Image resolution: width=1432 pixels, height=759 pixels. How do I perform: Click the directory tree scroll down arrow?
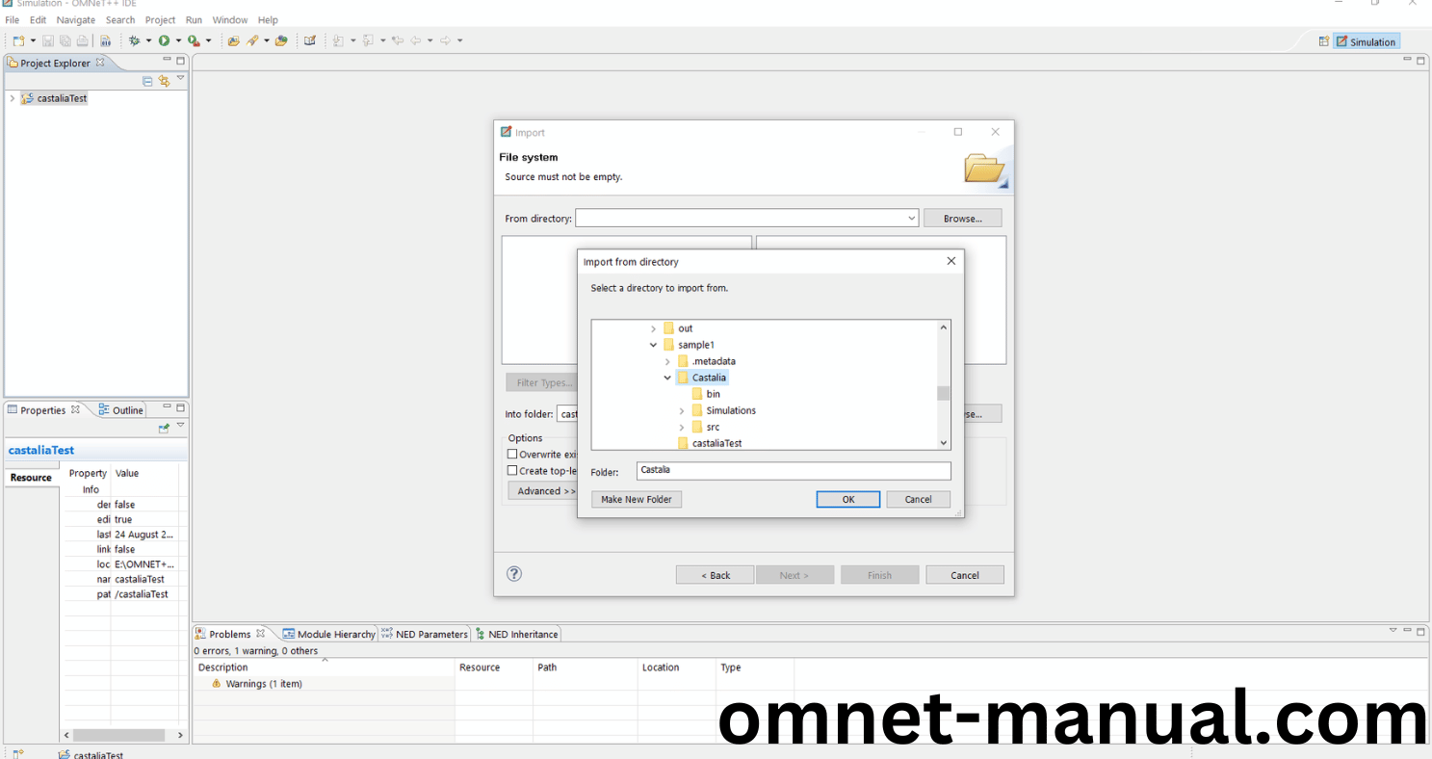944,443
